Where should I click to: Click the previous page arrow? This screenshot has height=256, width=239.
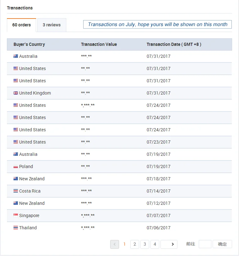[x=115, y=244]
